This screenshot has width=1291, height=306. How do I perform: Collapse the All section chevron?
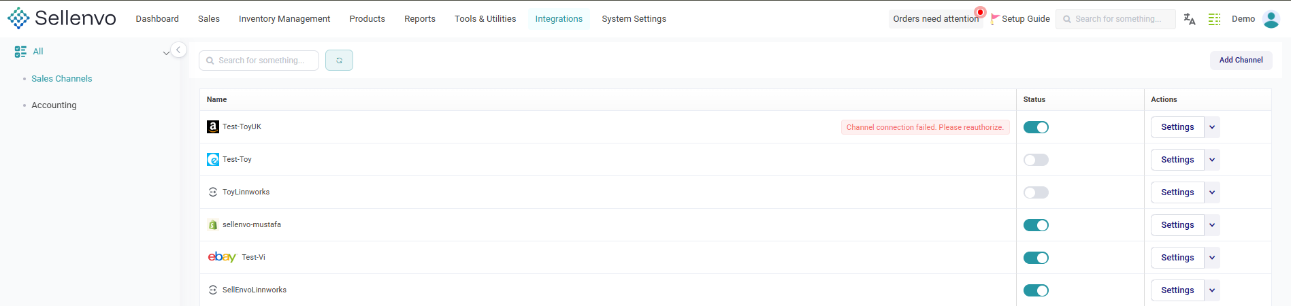(x=166, y=52)
